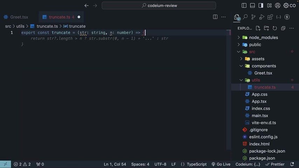Click the truncate symbol breadcrumb

[77, 26]
